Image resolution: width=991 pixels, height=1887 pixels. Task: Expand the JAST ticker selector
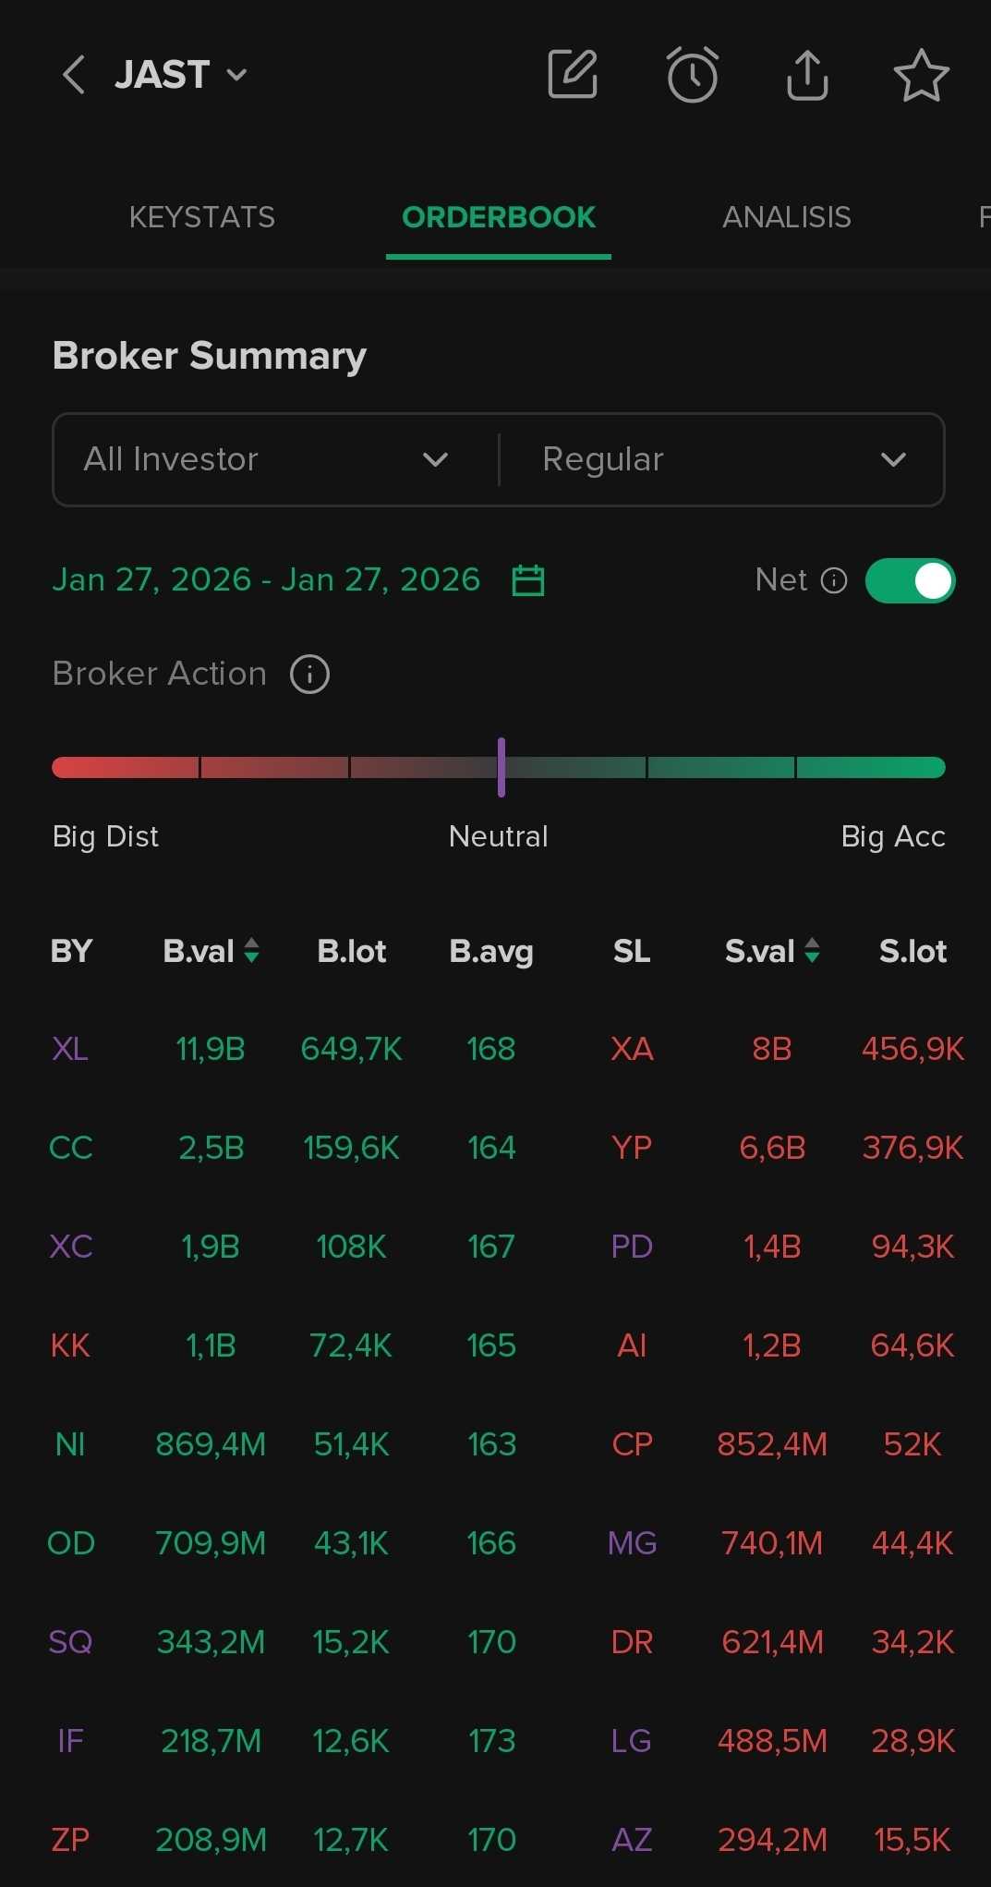(236, 75)
